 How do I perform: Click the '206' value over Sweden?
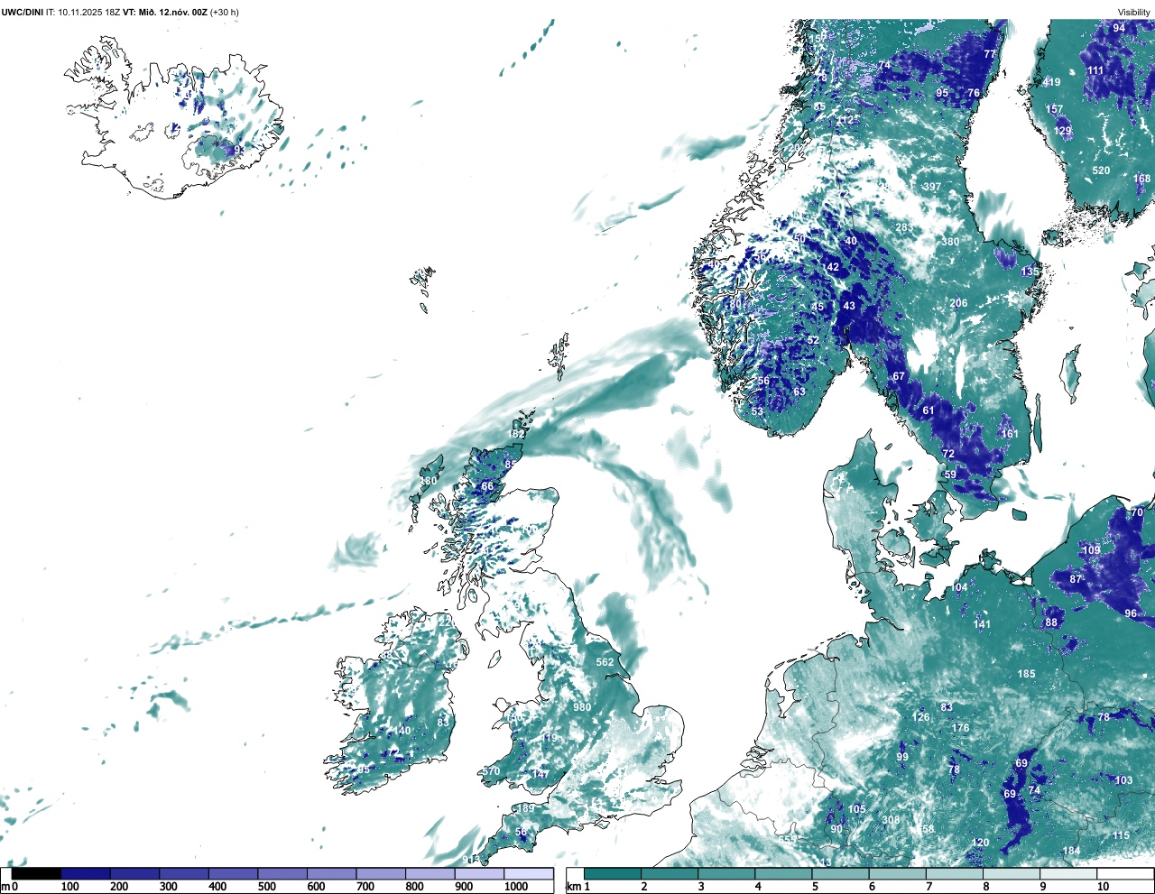pos(958,303)
